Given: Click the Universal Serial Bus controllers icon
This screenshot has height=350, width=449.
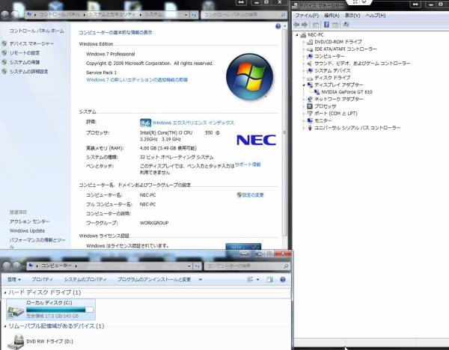Looking at the screenshot, I should click(x=310, y=128).
